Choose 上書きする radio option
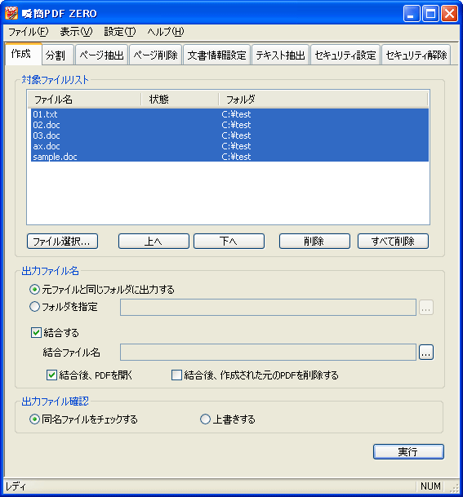The image size is (463, 497). click(205, 419)
